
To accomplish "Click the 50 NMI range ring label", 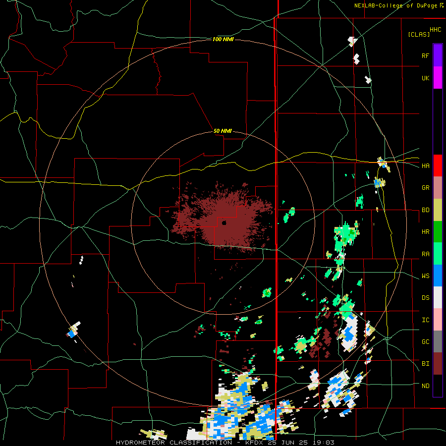I will (x=223, y=131).
